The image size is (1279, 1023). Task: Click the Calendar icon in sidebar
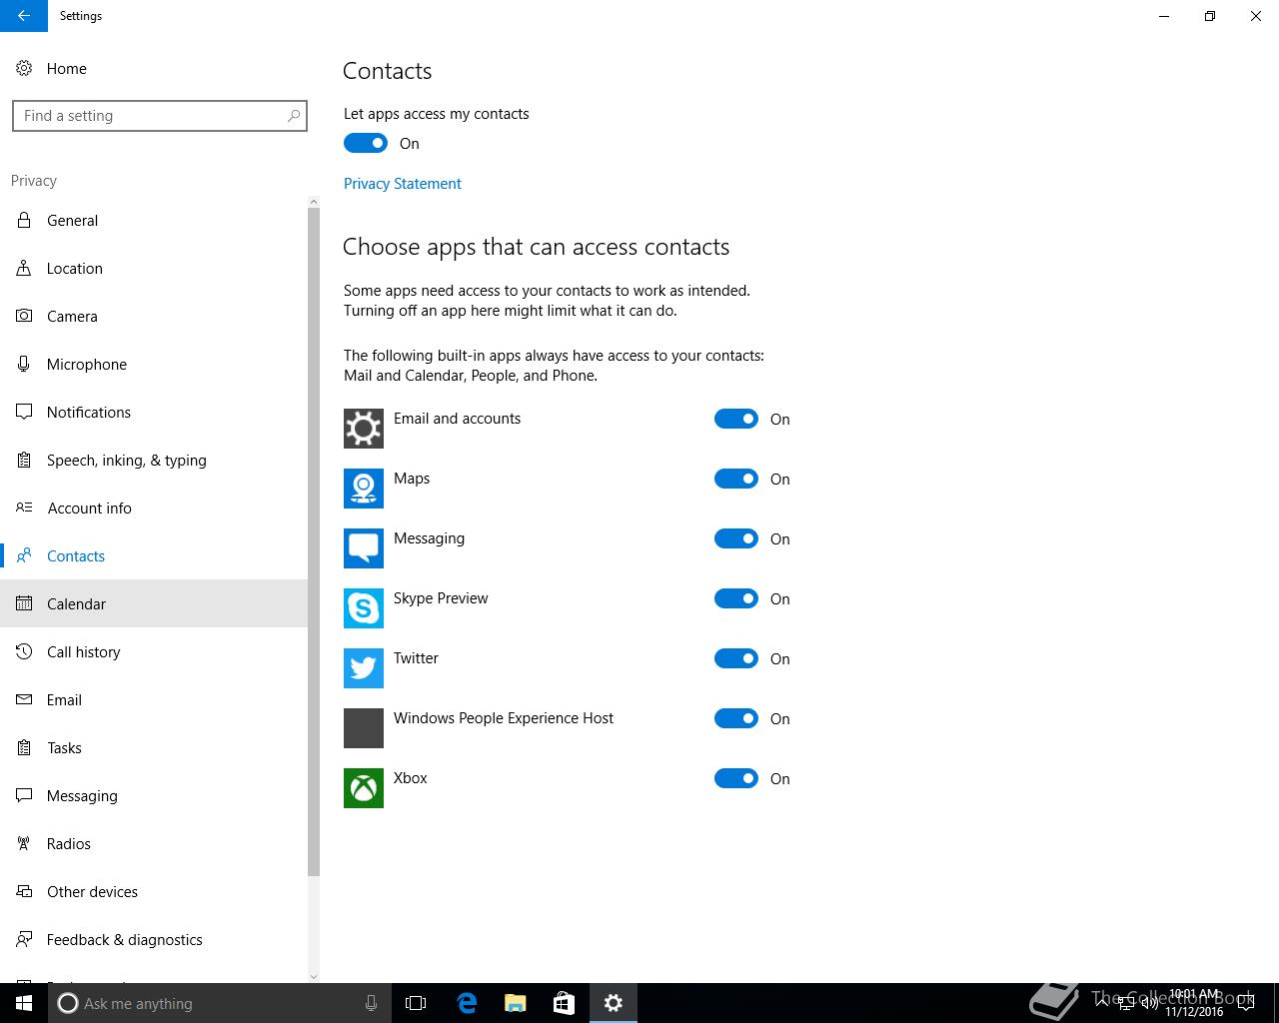[24, 604]
